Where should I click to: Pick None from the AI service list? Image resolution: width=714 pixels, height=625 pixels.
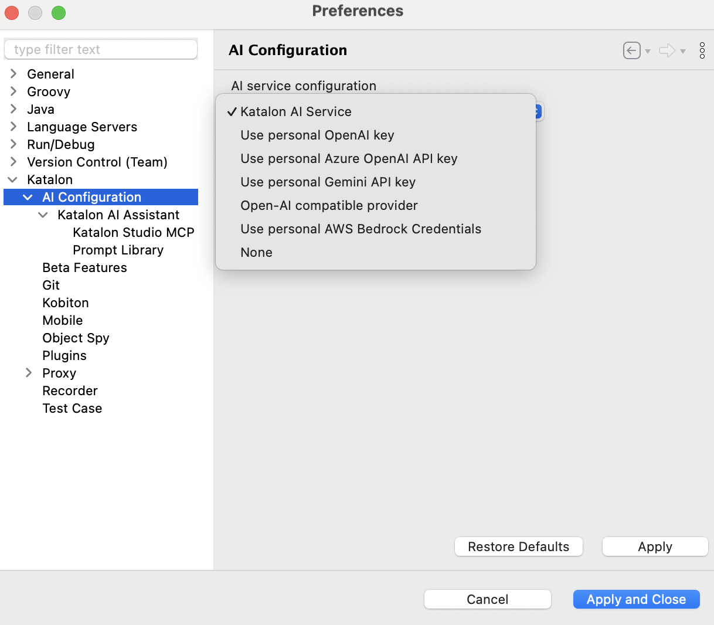coord(256,253)
